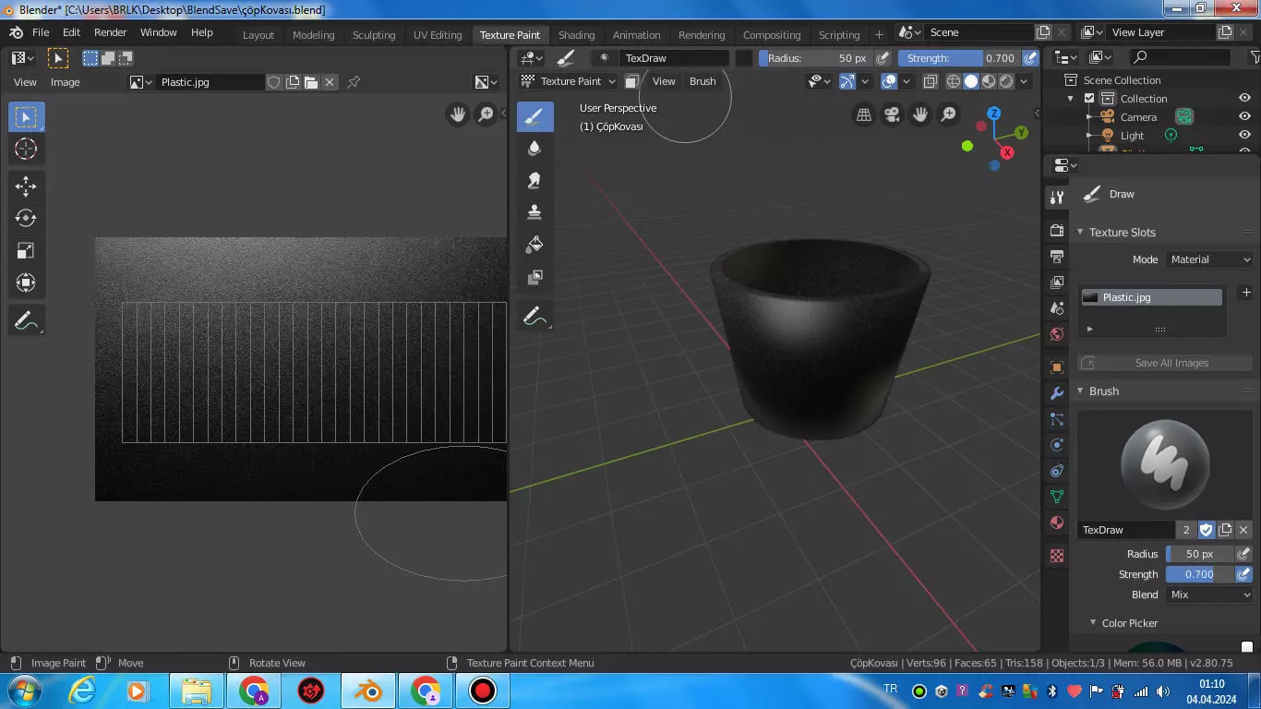The height and width of the screenshot is (709, 1261).
Task: Click the zoom magnifier in image editor
Action: point(486,114)
